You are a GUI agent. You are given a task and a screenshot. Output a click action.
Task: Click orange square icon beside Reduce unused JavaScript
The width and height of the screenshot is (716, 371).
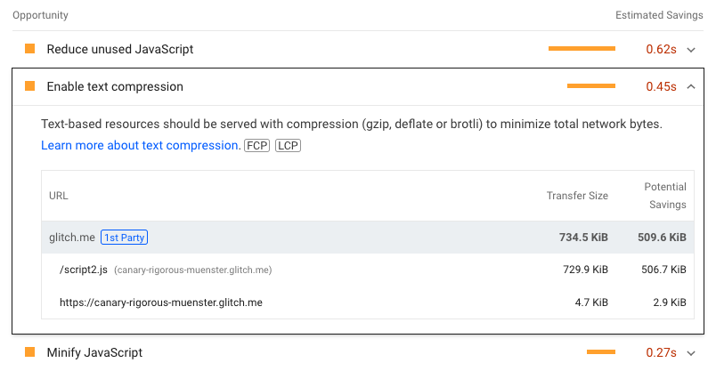coord(29,49)
